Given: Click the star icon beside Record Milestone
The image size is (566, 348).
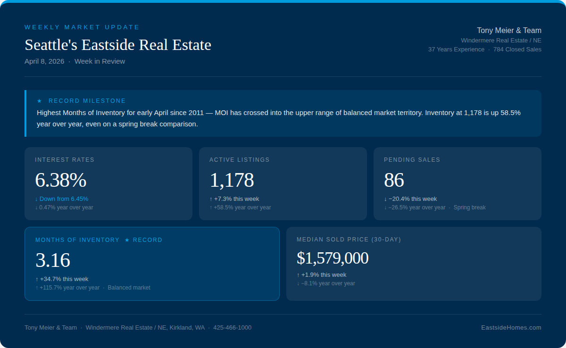Looking at the screenshot, I should coord(40,101).
